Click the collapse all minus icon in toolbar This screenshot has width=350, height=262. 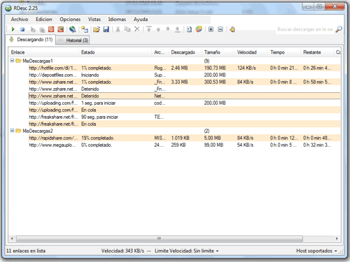[x=220, y=29]
